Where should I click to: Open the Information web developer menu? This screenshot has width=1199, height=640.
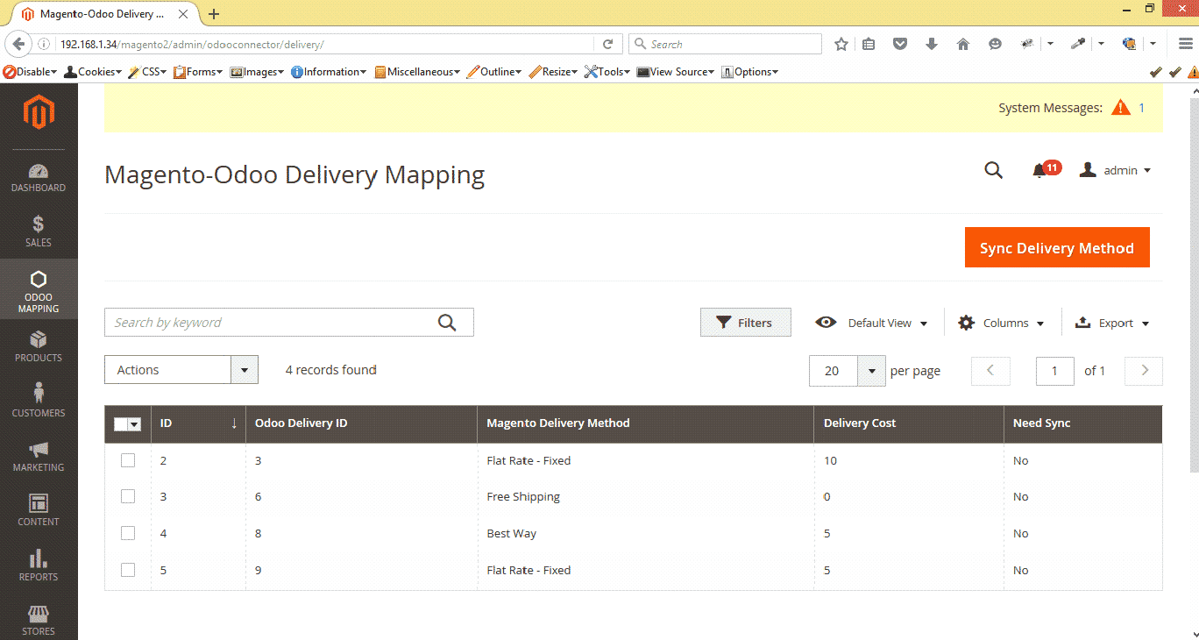[329, 72]
